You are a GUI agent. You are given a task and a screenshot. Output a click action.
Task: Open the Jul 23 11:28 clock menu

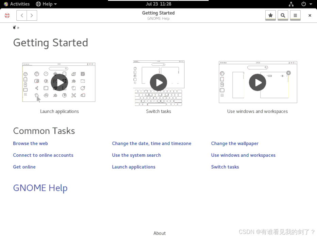click(x=158, y=4)
